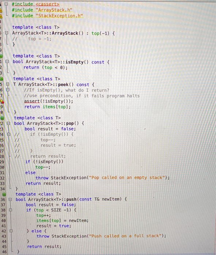The height and width of the screenshot is (255, 216).
Task: Click green gutter icon above isEmpty() definition
Action: [1, 56]
